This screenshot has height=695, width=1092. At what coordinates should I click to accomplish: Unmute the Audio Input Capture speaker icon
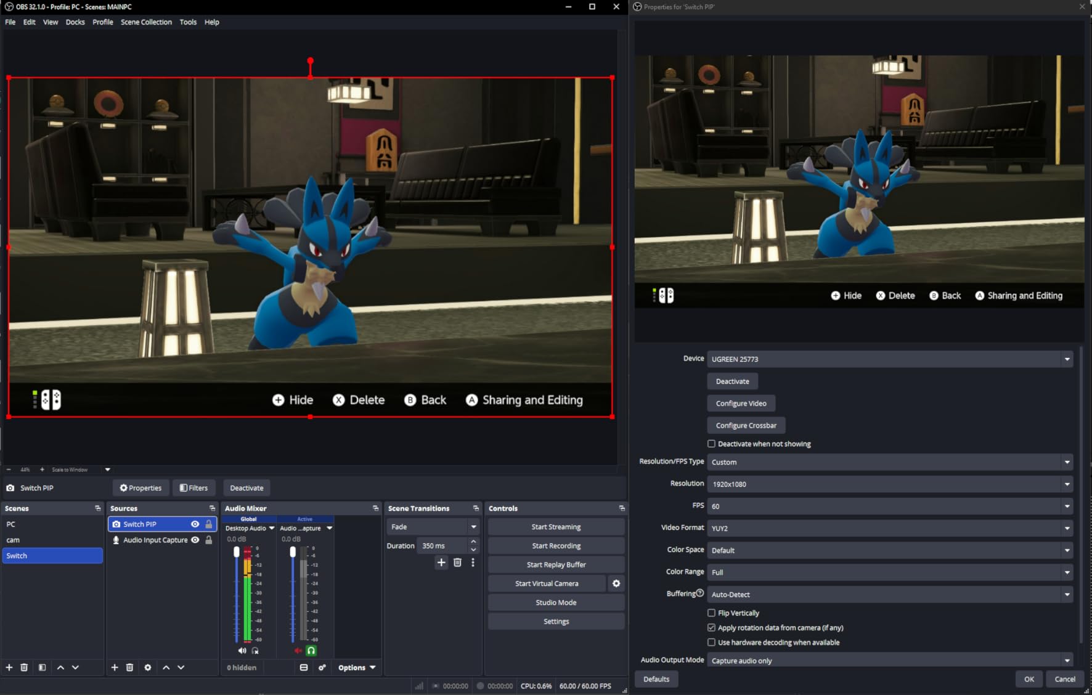point(298,651)
